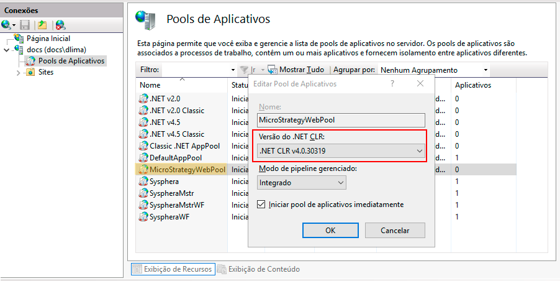Image resolution: width=560 pixels, height=281 pixels.
Task: Select the SyspheraWF pool name
Action: [169, 216]
